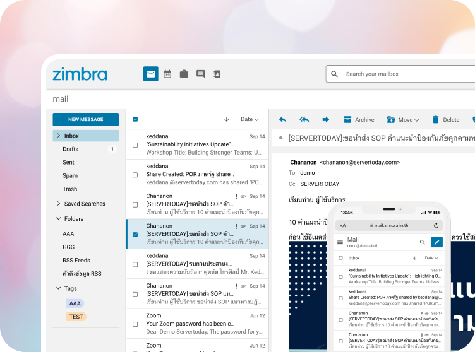Screen dimensions: 475x352
Task: Check the keddanai [SERVERTODAY] รบกวนประสานง email checkbox
Action: [135, 264]
